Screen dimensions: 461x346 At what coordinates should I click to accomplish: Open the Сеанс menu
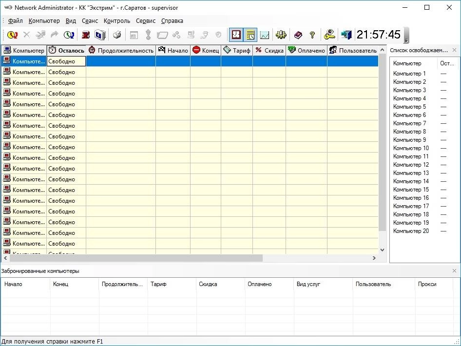90,21
